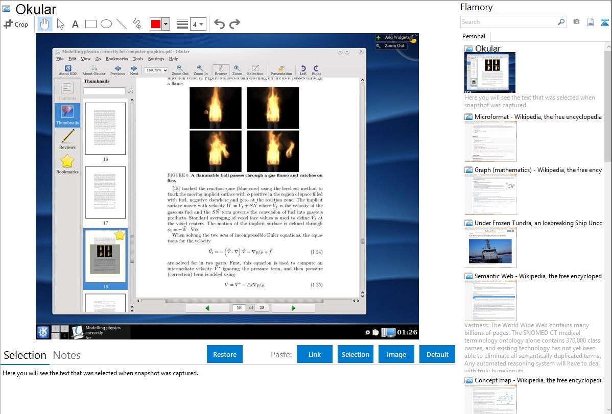Open the Microformat Wikipedia snapshot thumbnail
Viewport: 612px width, 414px height.
490,141
